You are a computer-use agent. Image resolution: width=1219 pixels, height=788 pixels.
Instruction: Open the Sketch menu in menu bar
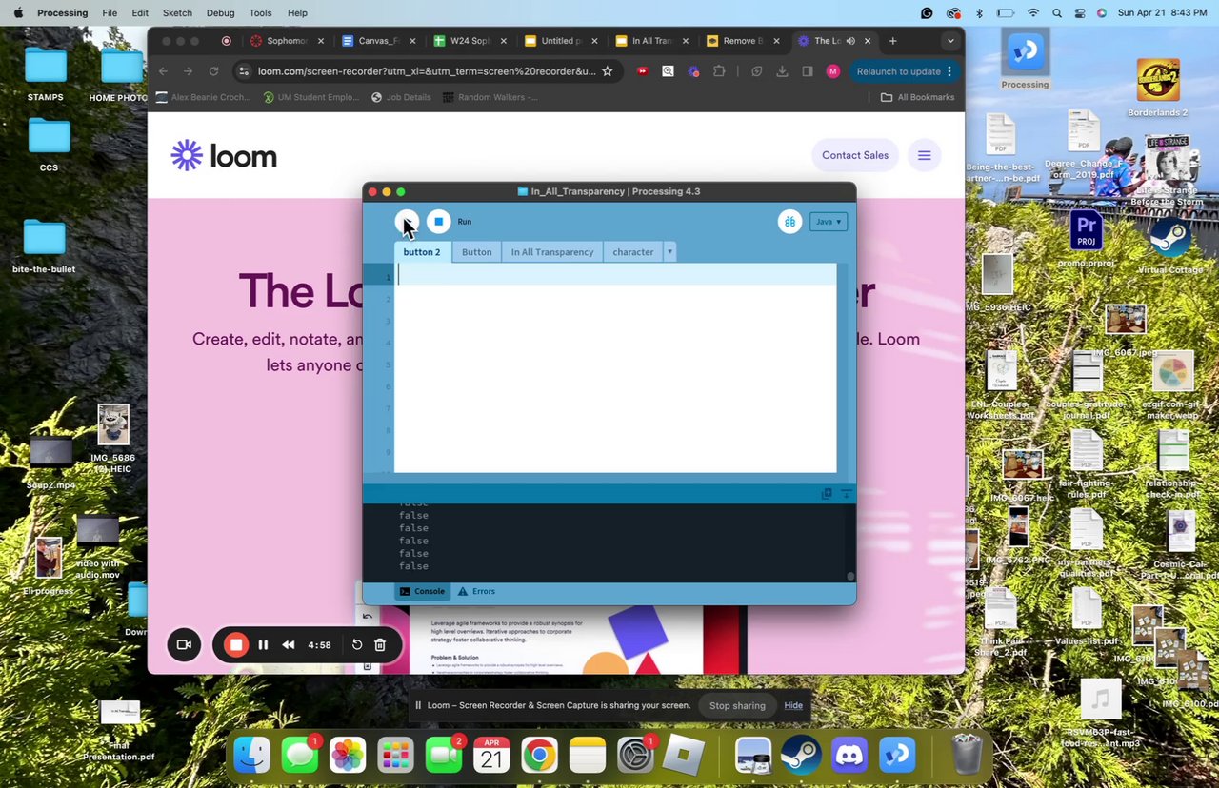click(x=177, y=13)
